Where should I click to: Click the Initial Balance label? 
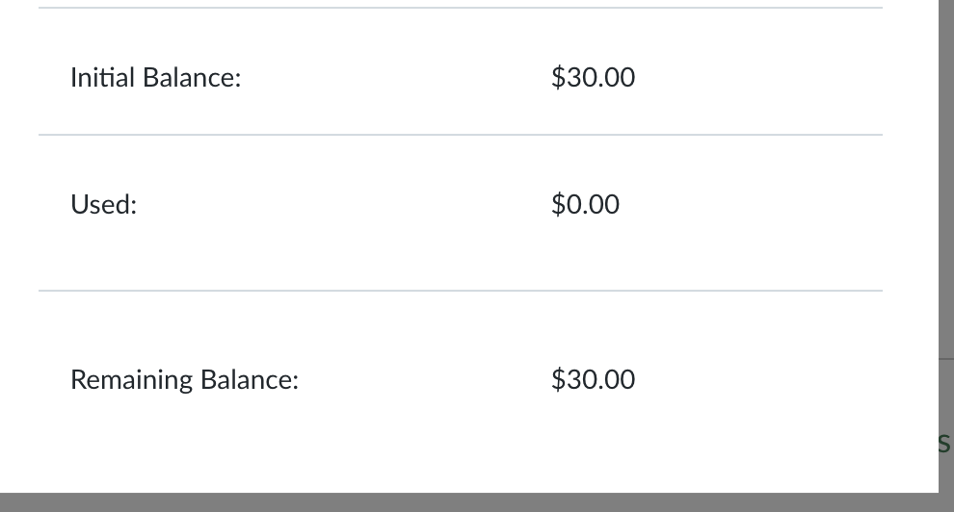coord(156,78)
